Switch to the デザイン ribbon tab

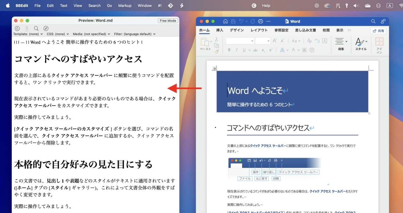coord(237,30)
